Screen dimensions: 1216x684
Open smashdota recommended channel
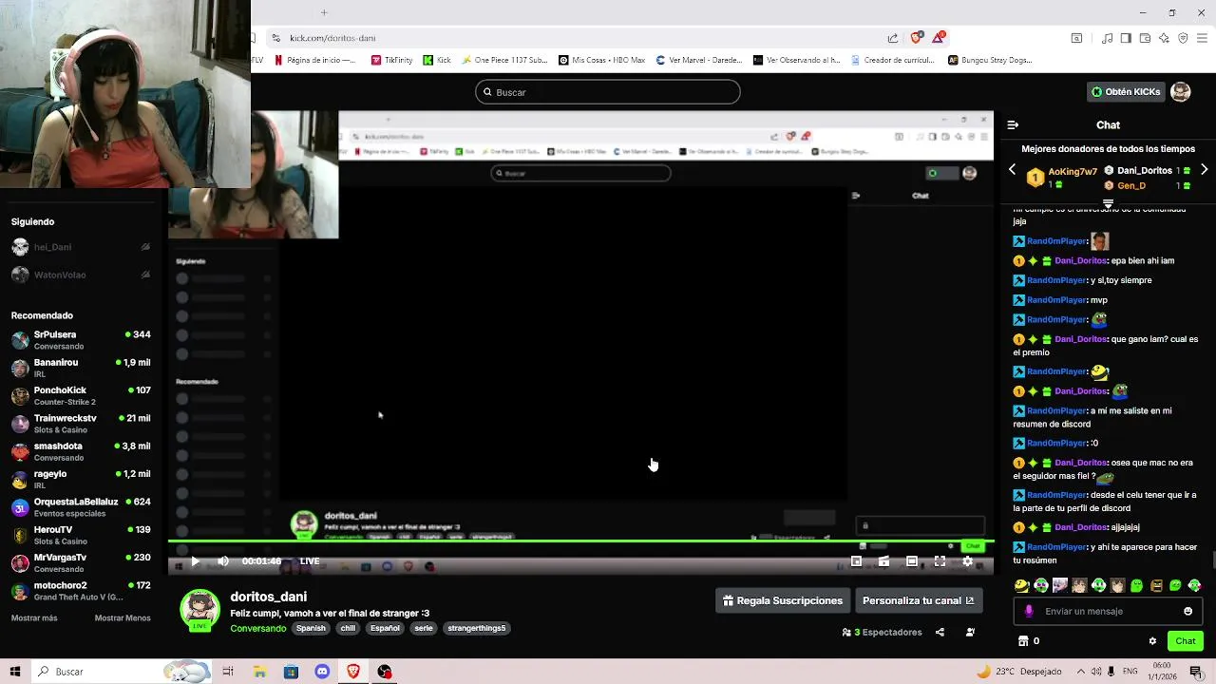click(81, 451)
